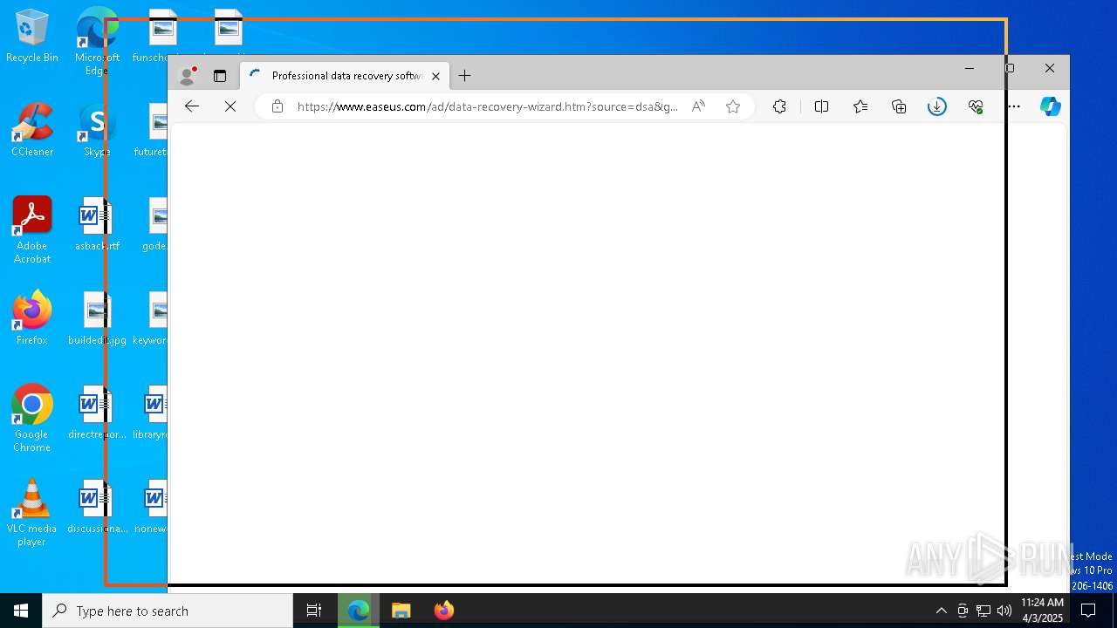
Task: Select the CCleaner desktop icon
Action: click(32, 130)
